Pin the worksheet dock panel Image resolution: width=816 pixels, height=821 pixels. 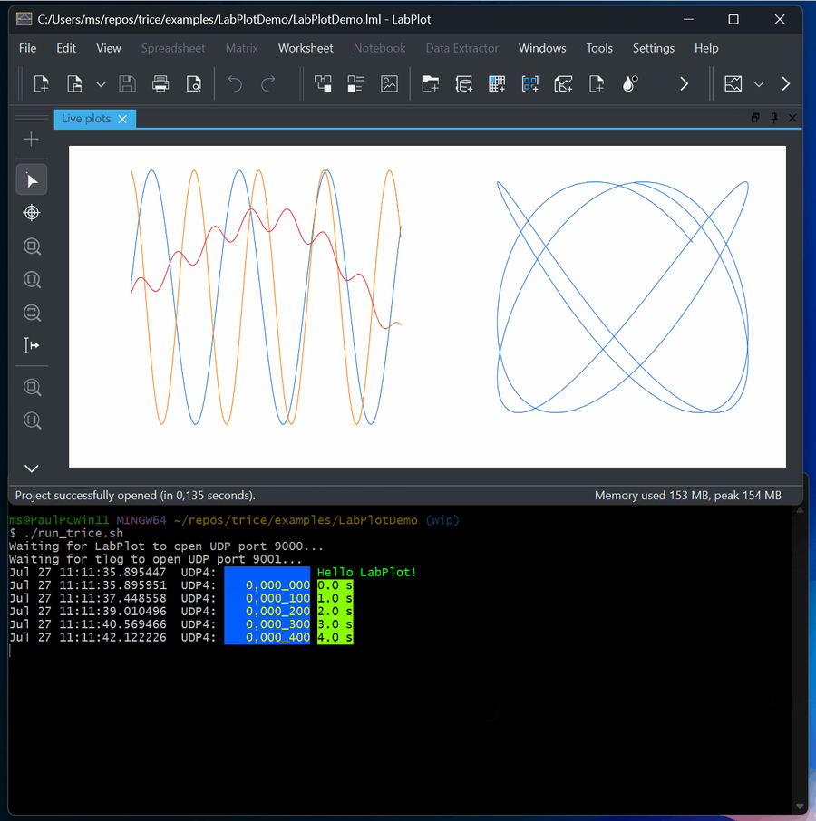point(773,118)
